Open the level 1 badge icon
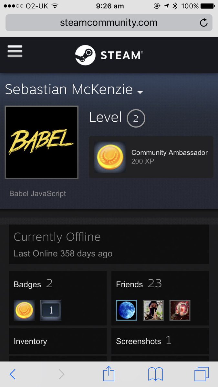 point(51,310)
